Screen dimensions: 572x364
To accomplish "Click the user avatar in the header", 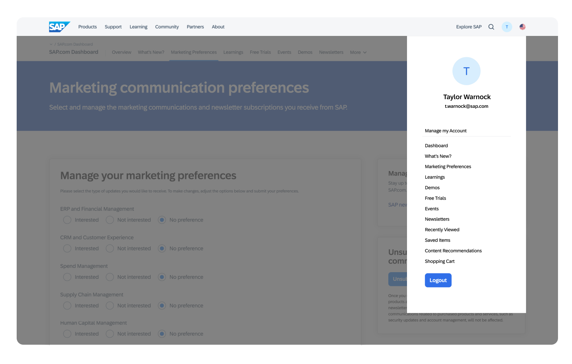I will tap(507, 27).
